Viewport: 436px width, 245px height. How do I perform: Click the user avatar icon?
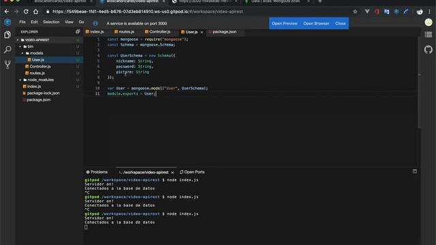(x=429, y=22)
